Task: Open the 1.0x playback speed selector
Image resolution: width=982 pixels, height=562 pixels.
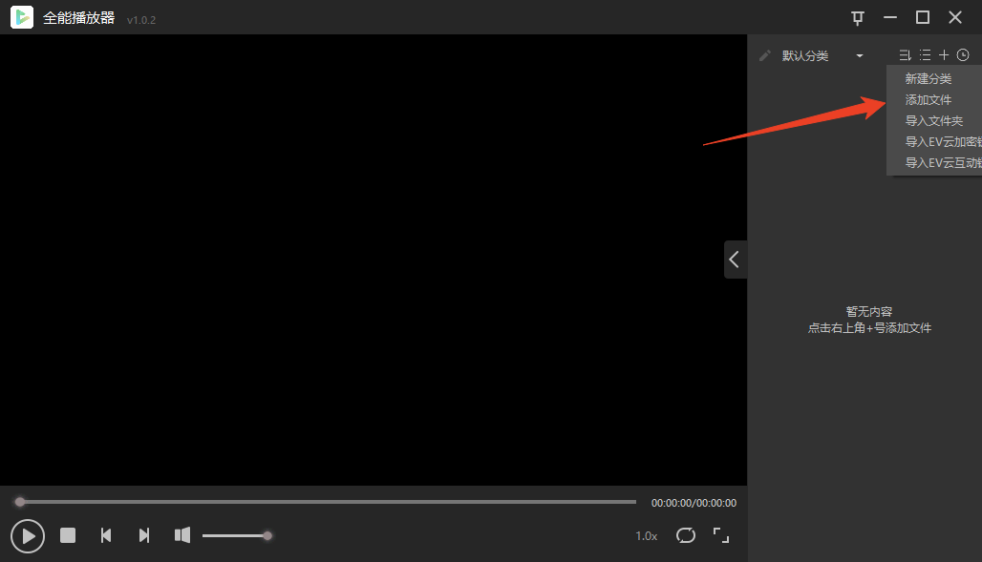Action: click(x=647, y=536)
